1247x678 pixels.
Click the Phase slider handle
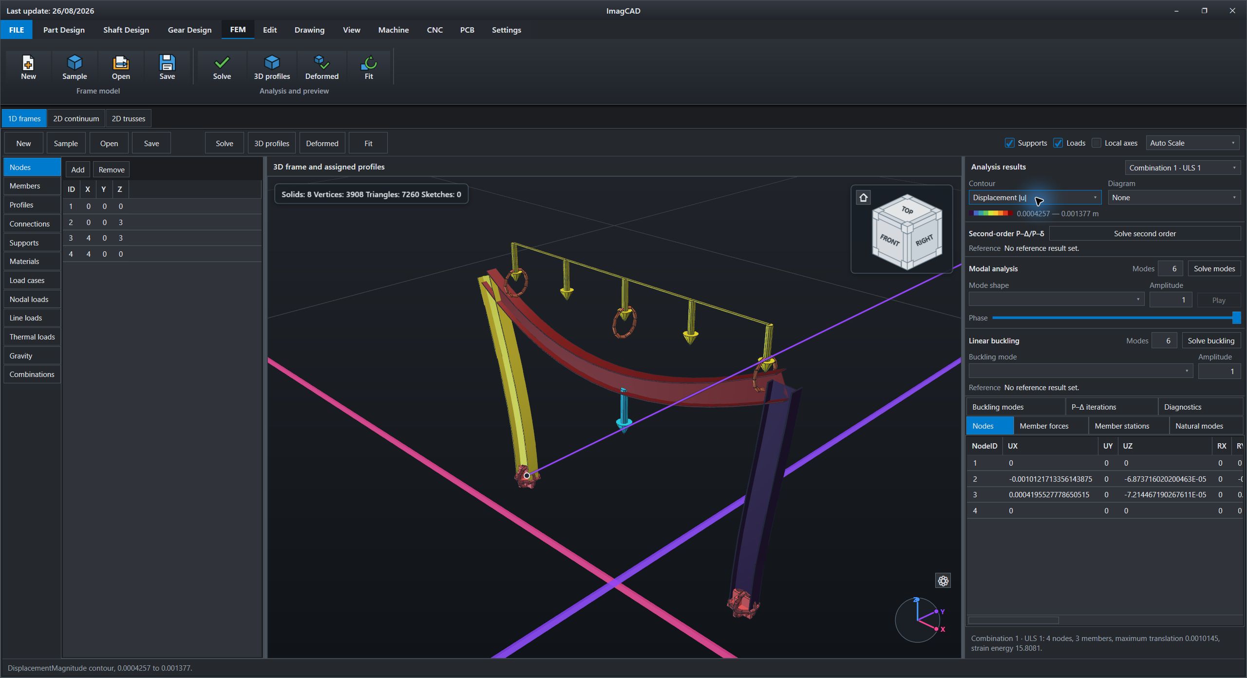pyautogui.click(x=1236, y=318)
